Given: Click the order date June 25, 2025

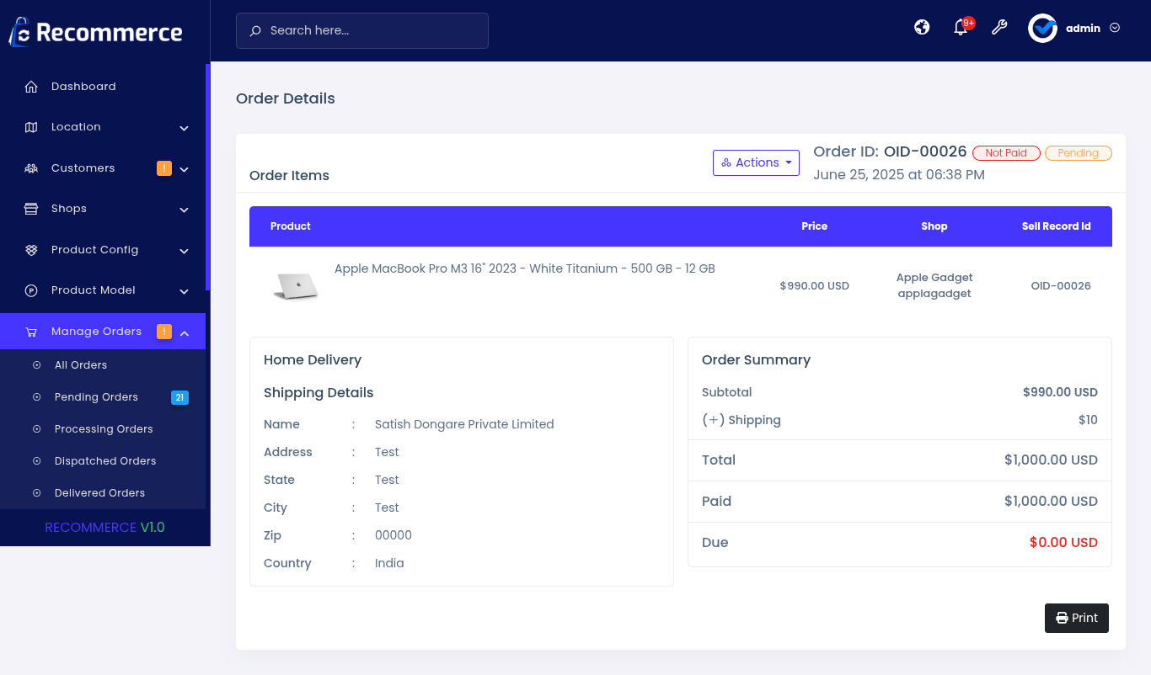Looking at the screenshot, I should coord(899,175).
